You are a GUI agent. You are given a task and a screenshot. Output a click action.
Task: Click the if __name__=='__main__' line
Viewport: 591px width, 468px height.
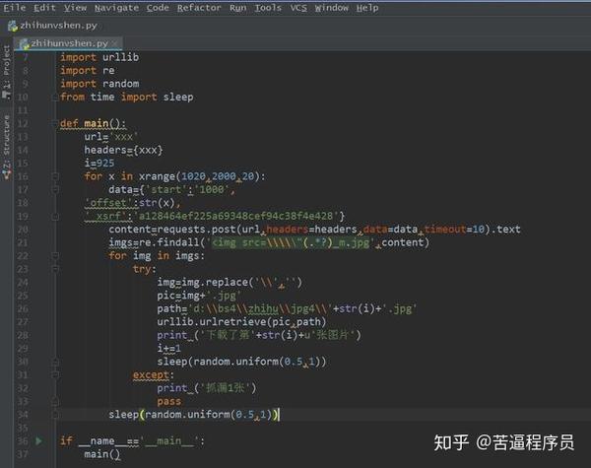(132, 440)
